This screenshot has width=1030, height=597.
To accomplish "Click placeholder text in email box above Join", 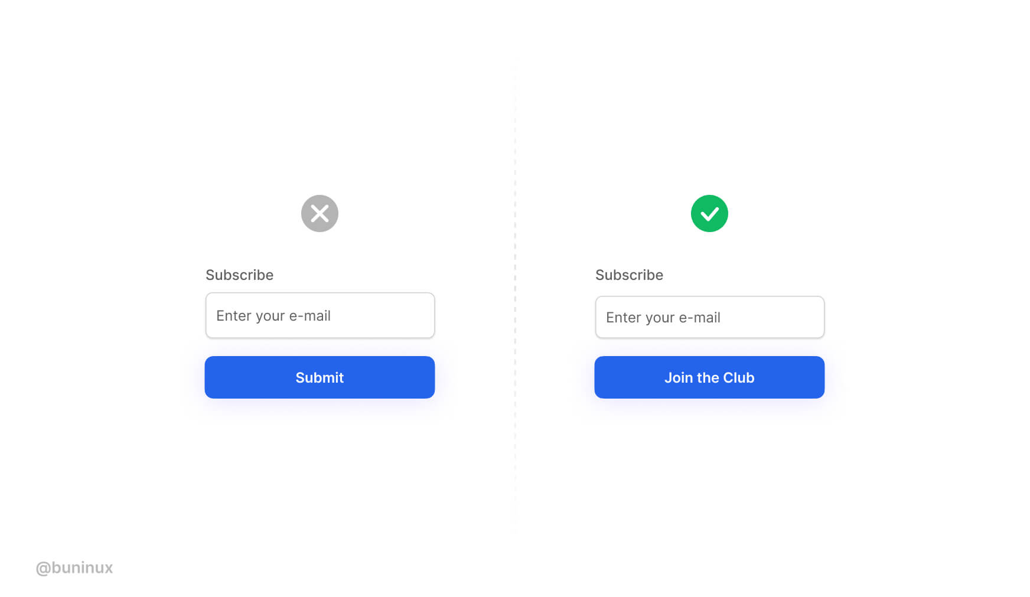I will click(x=663, y=318).
